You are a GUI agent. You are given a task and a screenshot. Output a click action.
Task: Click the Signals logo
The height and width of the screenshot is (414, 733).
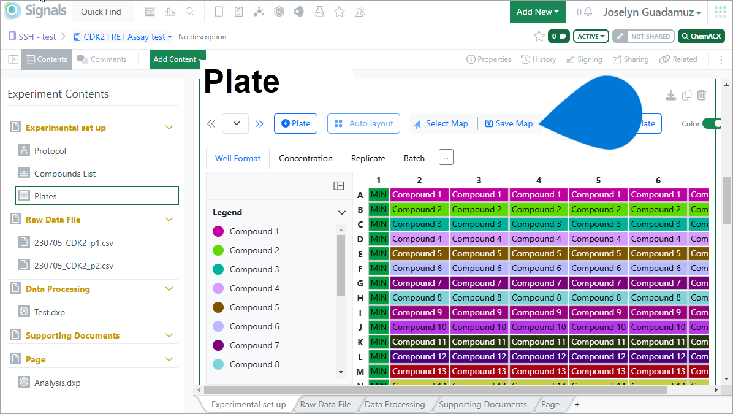(x=36, y=11)
